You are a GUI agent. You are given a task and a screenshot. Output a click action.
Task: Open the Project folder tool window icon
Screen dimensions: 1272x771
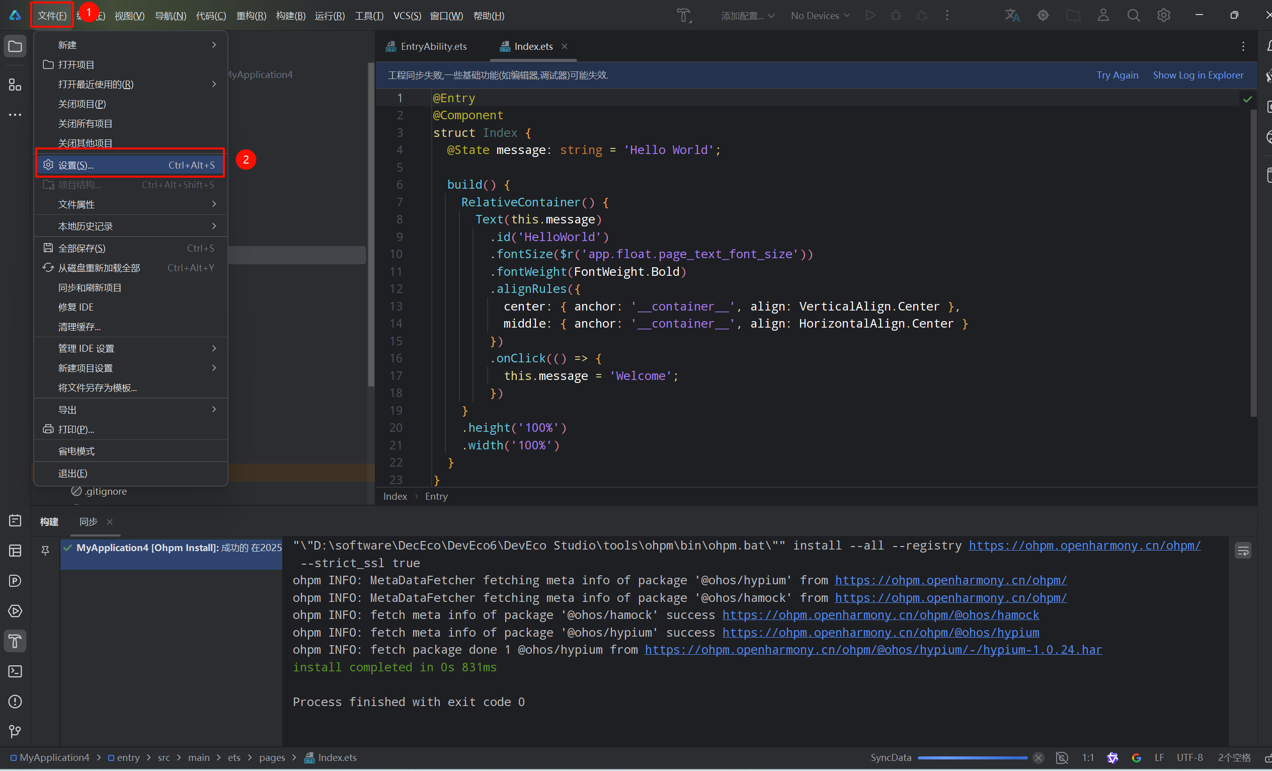(x=15, y=46)
